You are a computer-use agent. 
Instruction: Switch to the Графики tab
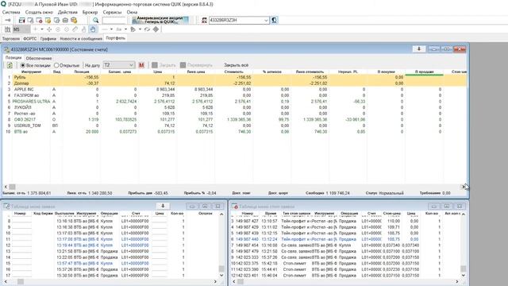(48, 39)
